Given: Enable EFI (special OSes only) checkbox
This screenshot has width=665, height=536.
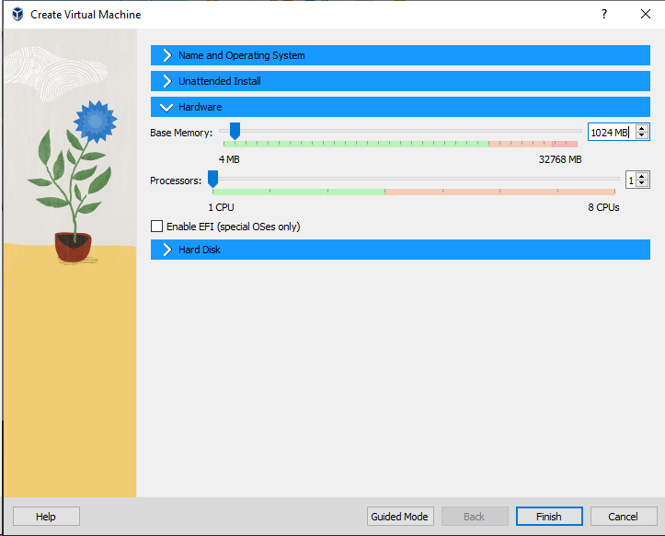Looking at the screenshot, I should coord(157,227).
